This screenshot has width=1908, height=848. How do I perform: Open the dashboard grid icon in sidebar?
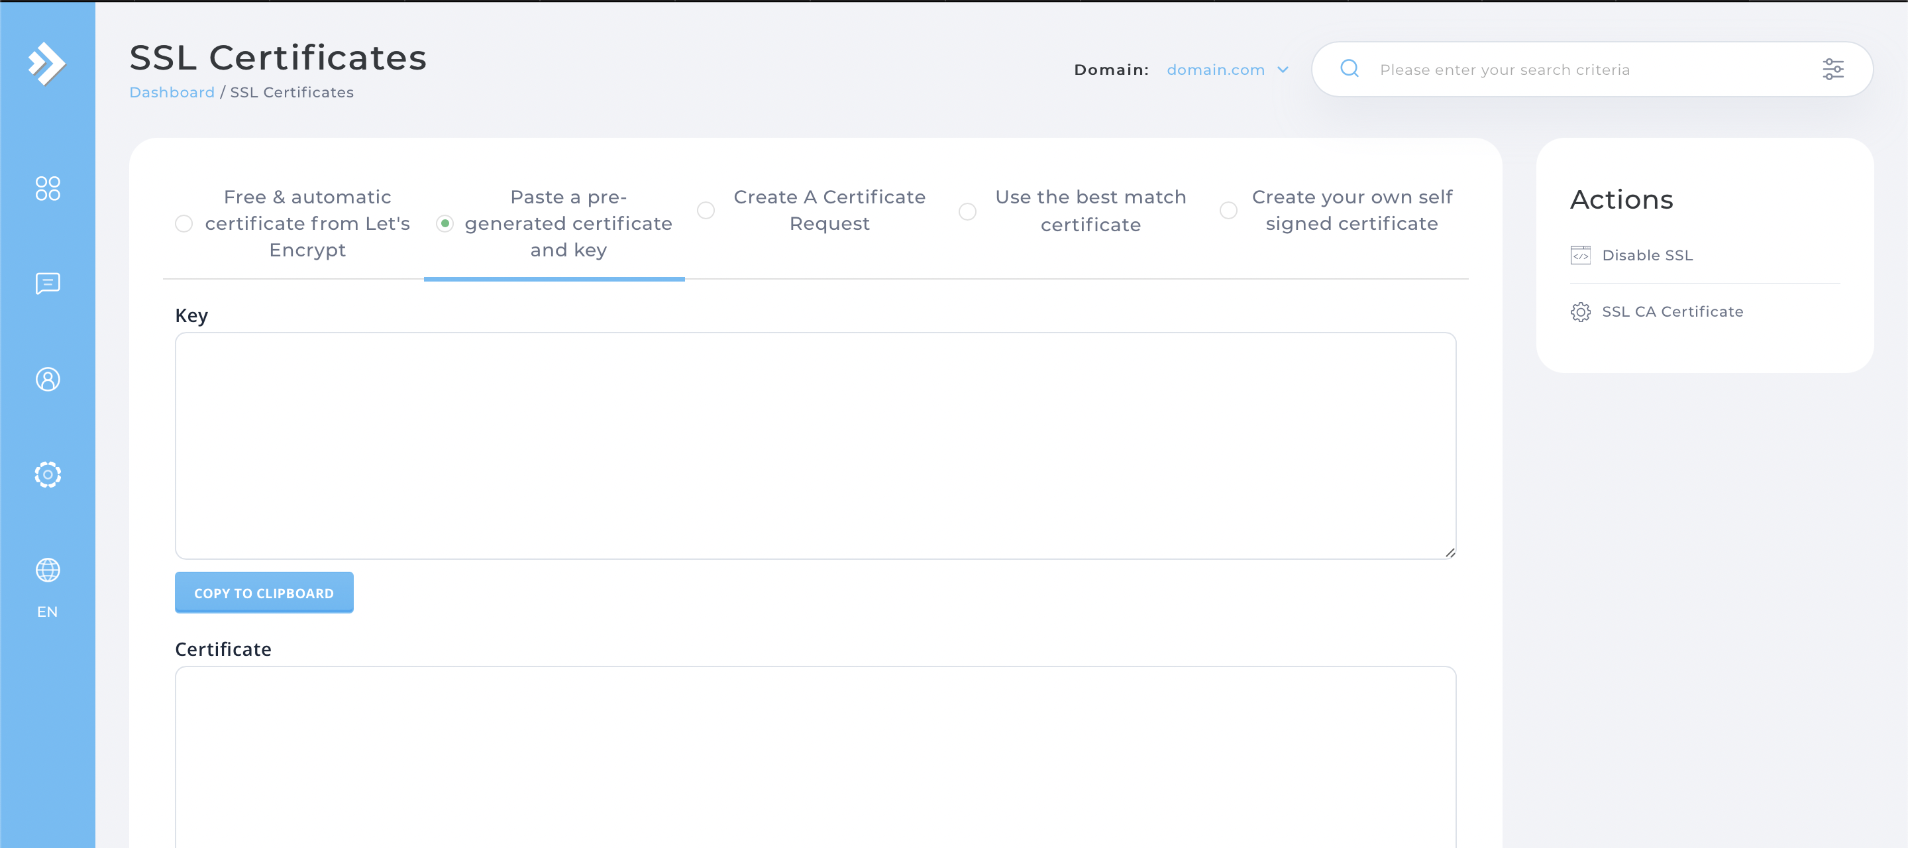coord(48,188)
